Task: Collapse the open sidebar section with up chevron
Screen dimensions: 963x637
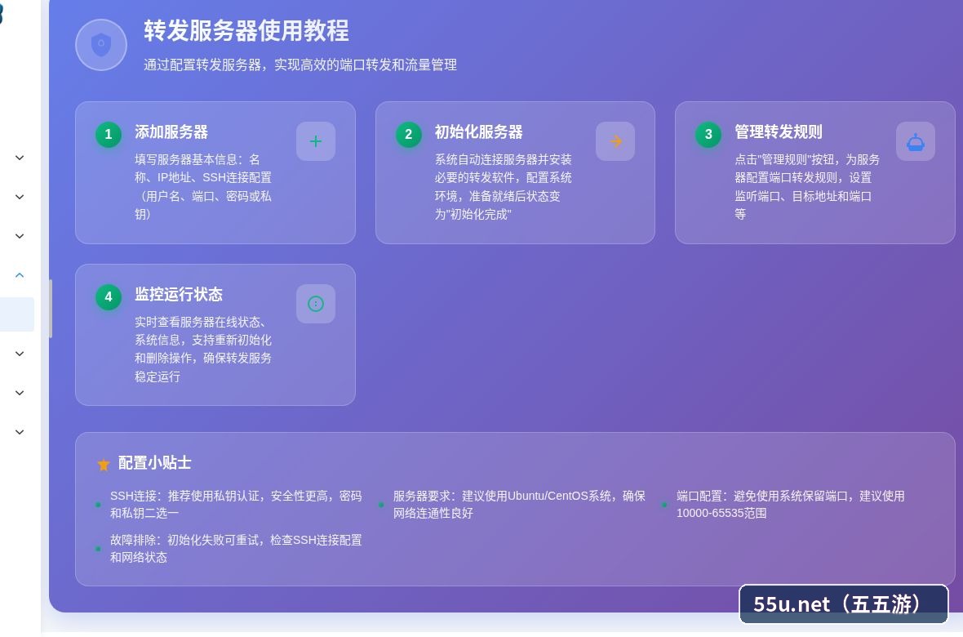Action: pos(20,275)
